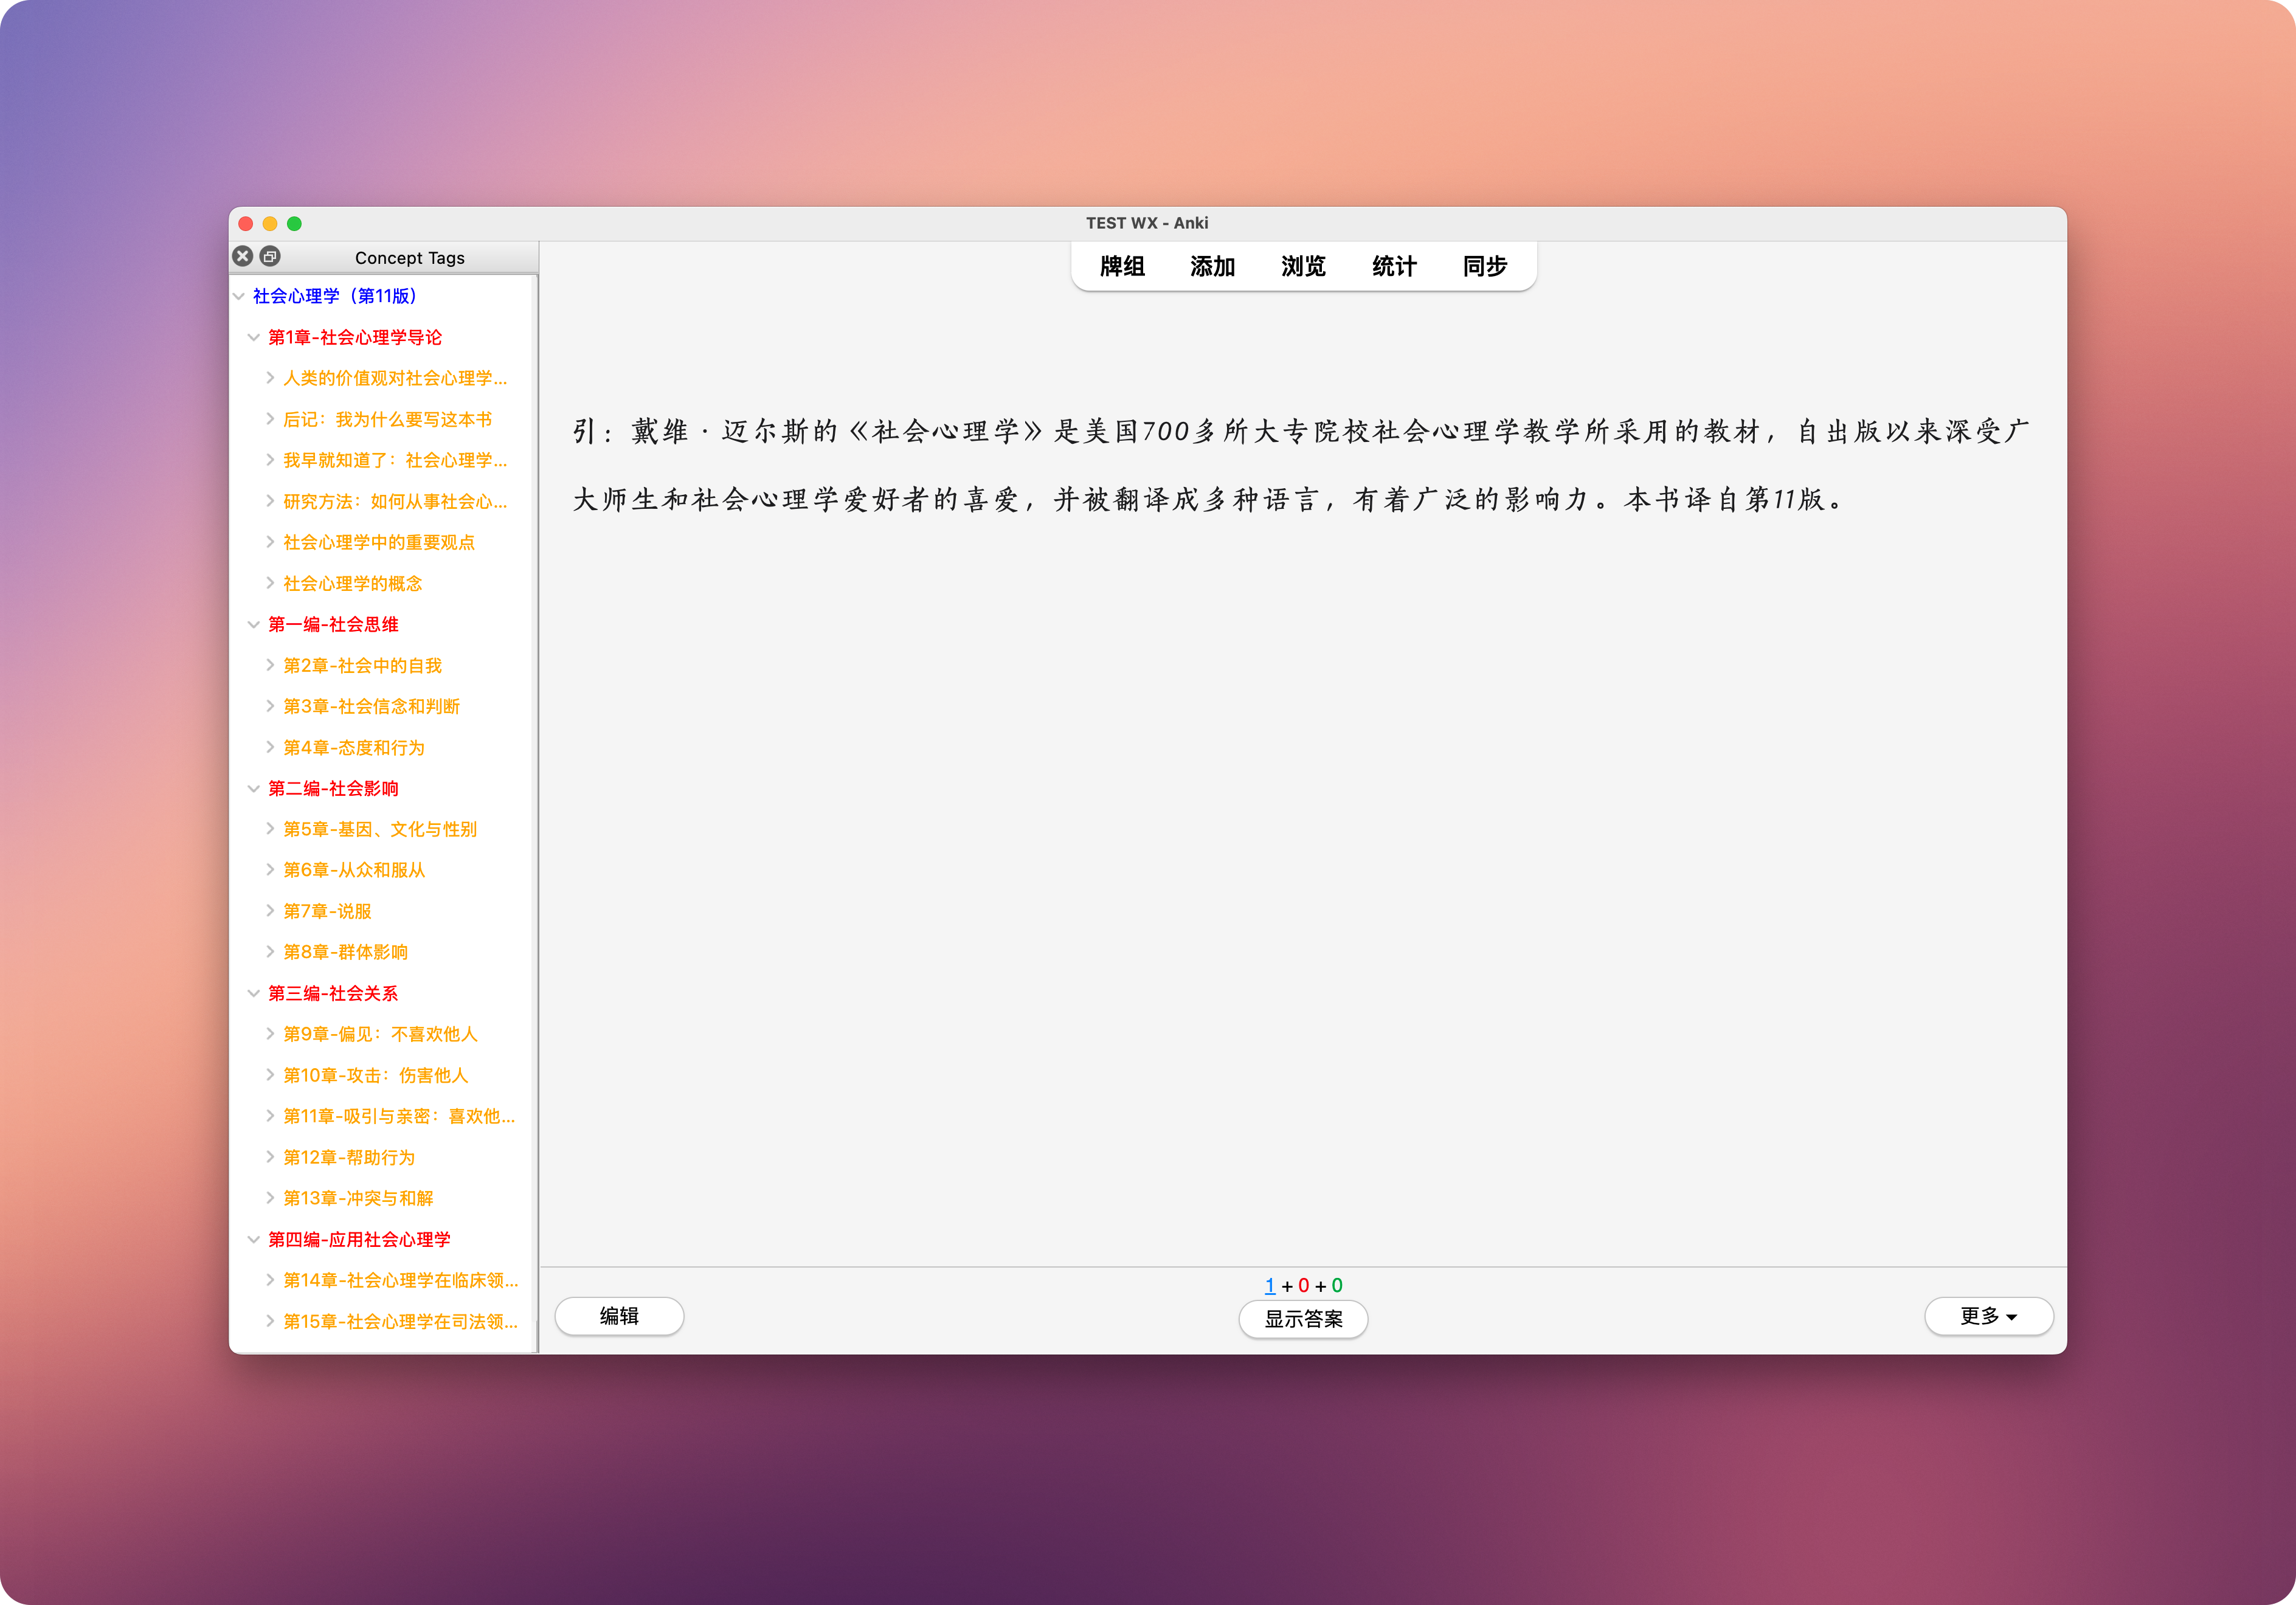Screen dimensions: 2296x1605
Task: Expand the 第7章-说服 tag arrow
Action: tap(270, 911)
